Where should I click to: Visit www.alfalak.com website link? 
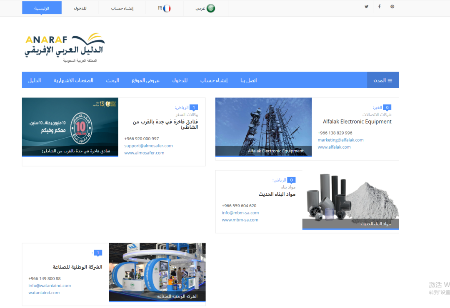[x=334, y=147]
